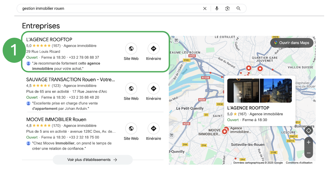Open Site Web for SAUVAGE TRANSACTION Rouen

pyautogui.click(x=131, y=92)
